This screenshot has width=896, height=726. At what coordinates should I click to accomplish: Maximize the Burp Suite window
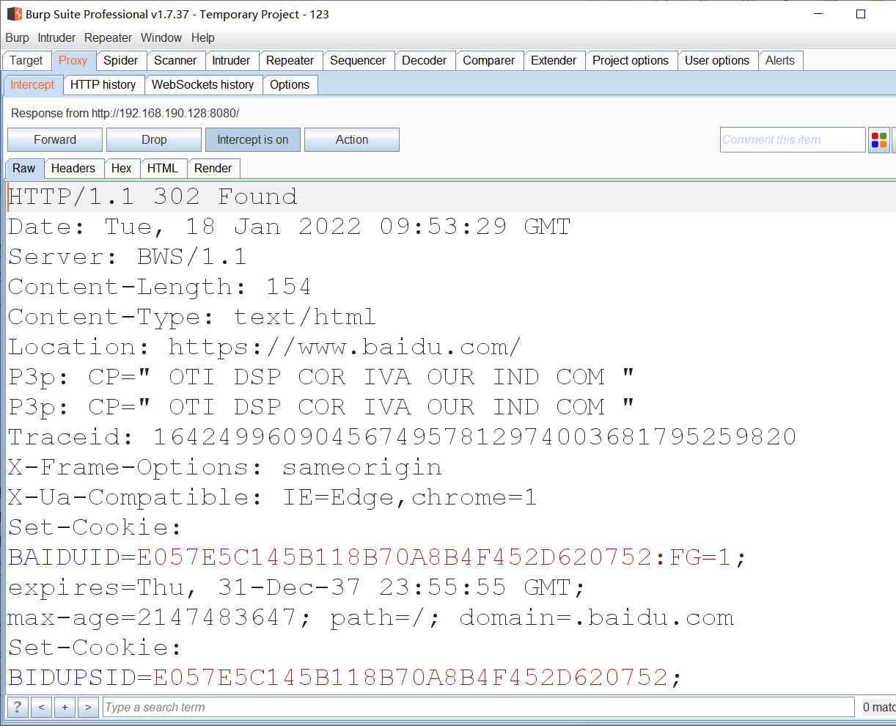pyautogui.click(x=861, y=14)
